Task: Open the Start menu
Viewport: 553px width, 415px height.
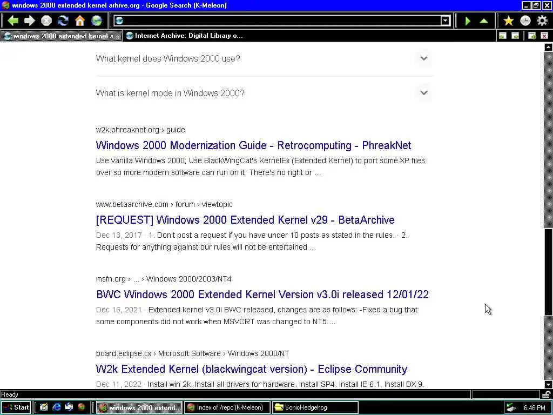Action: (16, 407)
